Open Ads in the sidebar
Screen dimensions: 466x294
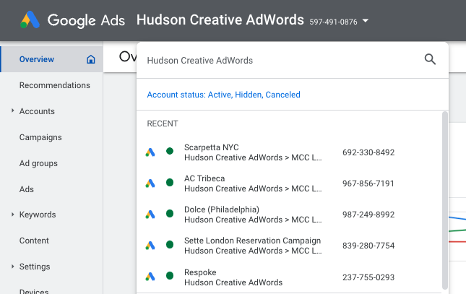tap(27, 189)
